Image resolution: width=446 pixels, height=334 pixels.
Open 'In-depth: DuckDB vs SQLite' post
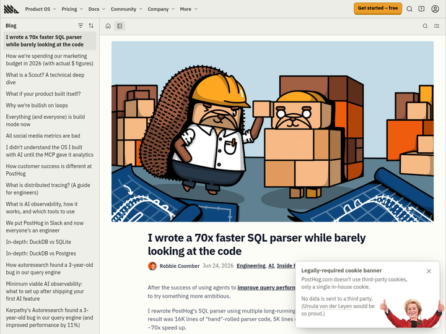[38, 242]
